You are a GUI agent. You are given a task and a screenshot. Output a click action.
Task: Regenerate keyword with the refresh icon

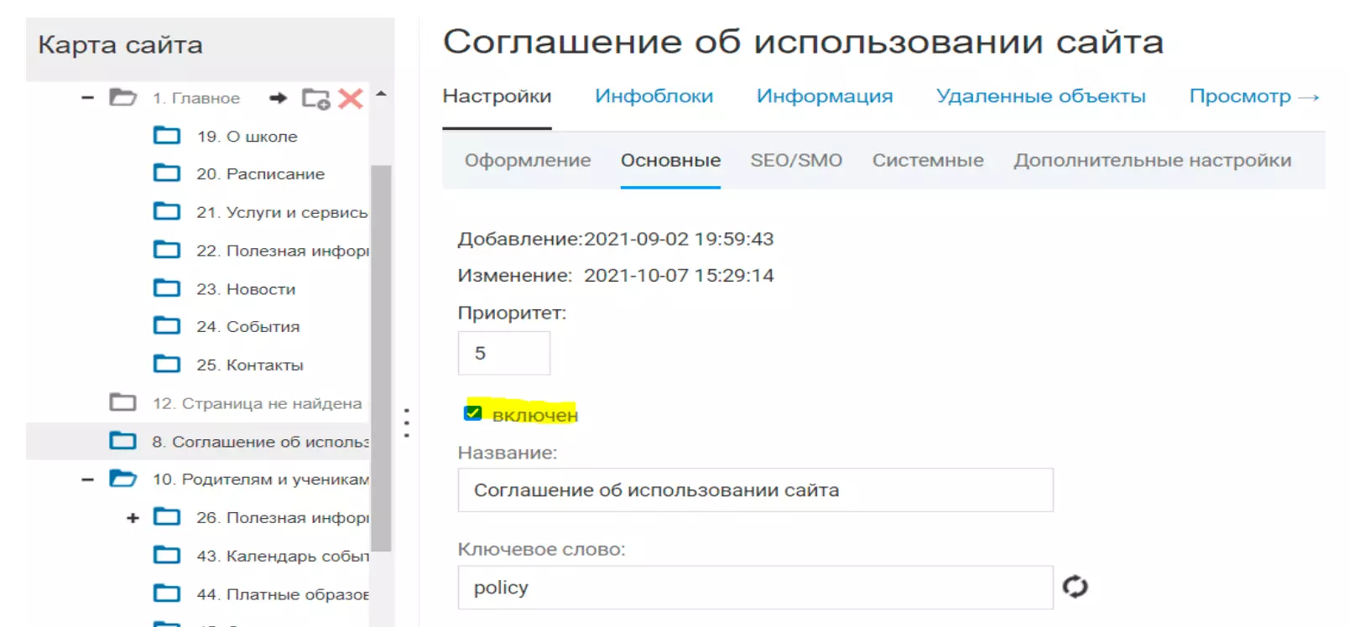tap(1075, 587)
